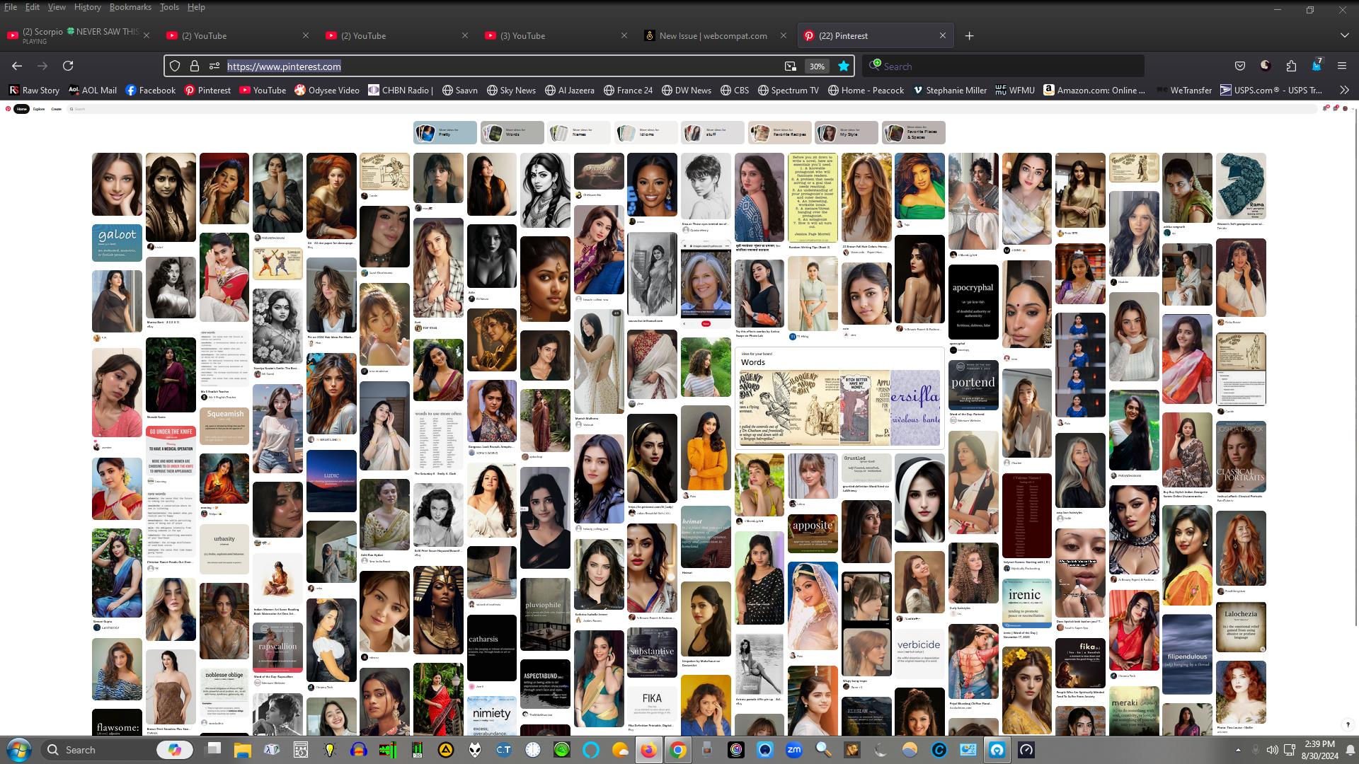Open File Explorer folder taskbar icon
The image size is (1359, 764).
[x=243, y=749]
